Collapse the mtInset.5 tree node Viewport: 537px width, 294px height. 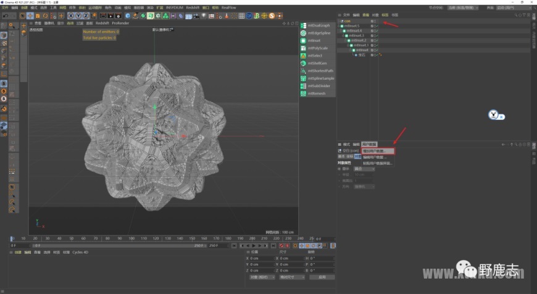(x=339, y=26)
